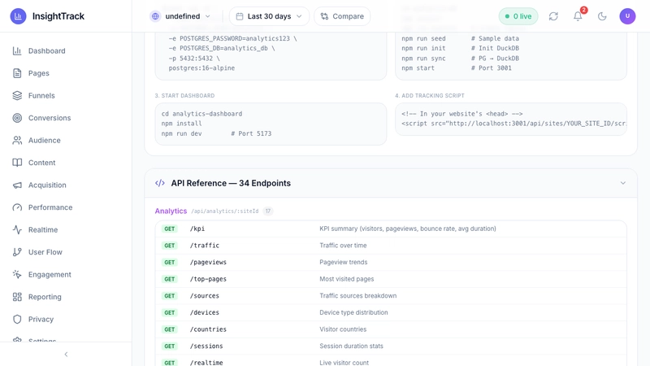Screen dimensions: 650x366
Task: Toggle dark mode moon icon
Action: pyautogui.click(x=602, y=16)
